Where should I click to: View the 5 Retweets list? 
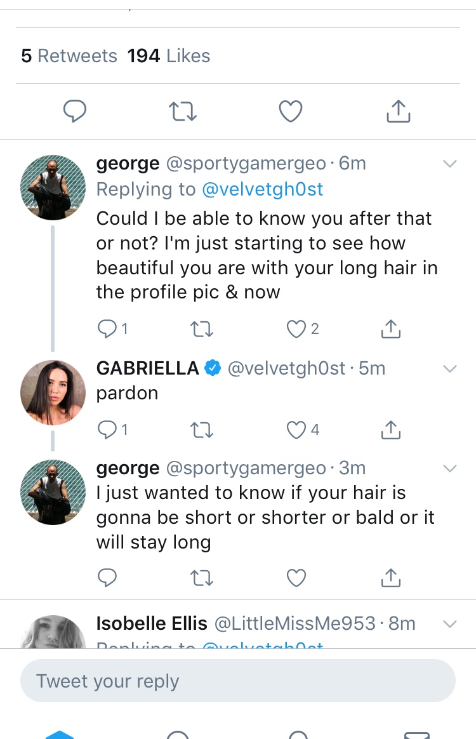click(x=69, y=56)
